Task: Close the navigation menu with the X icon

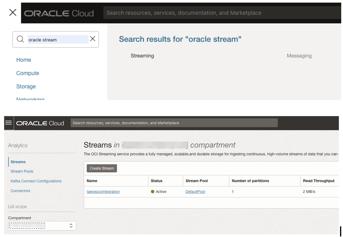Action: (x=13, y=12)
